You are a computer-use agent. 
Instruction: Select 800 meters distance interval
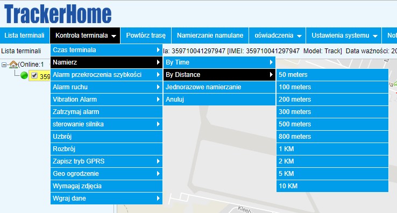(x=332, y=137)
